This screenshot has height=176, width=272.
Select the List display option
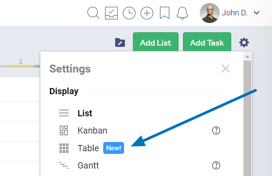coord(85,113)
